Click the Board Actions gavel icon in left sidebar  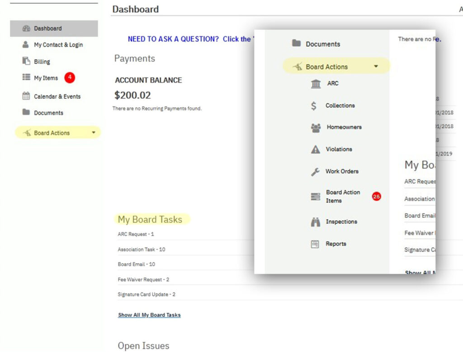[27, 133]
